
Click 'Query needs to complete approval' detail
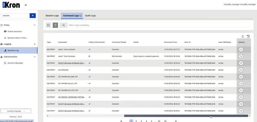[147, 56]
